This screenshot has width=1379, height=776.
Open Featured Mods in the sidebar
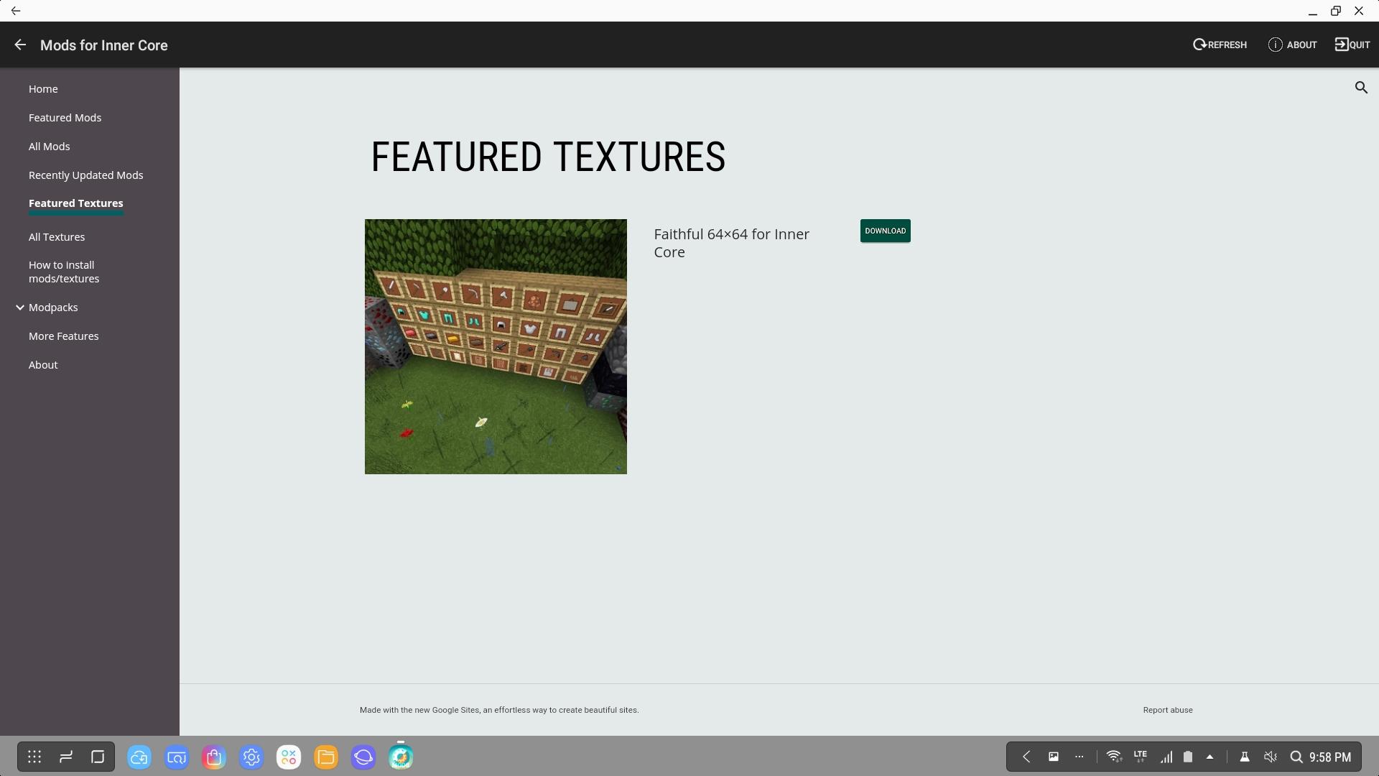coord(65,118)
